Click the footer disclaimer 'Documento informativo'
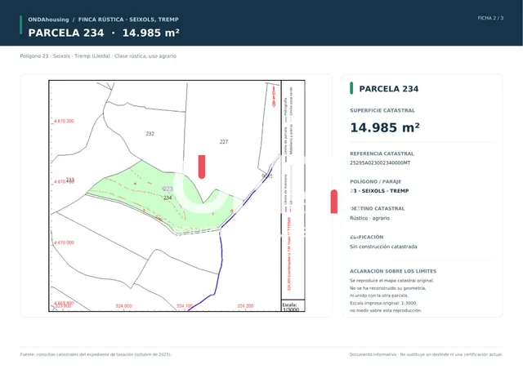523x369 pixels. (x=426, y=354)
